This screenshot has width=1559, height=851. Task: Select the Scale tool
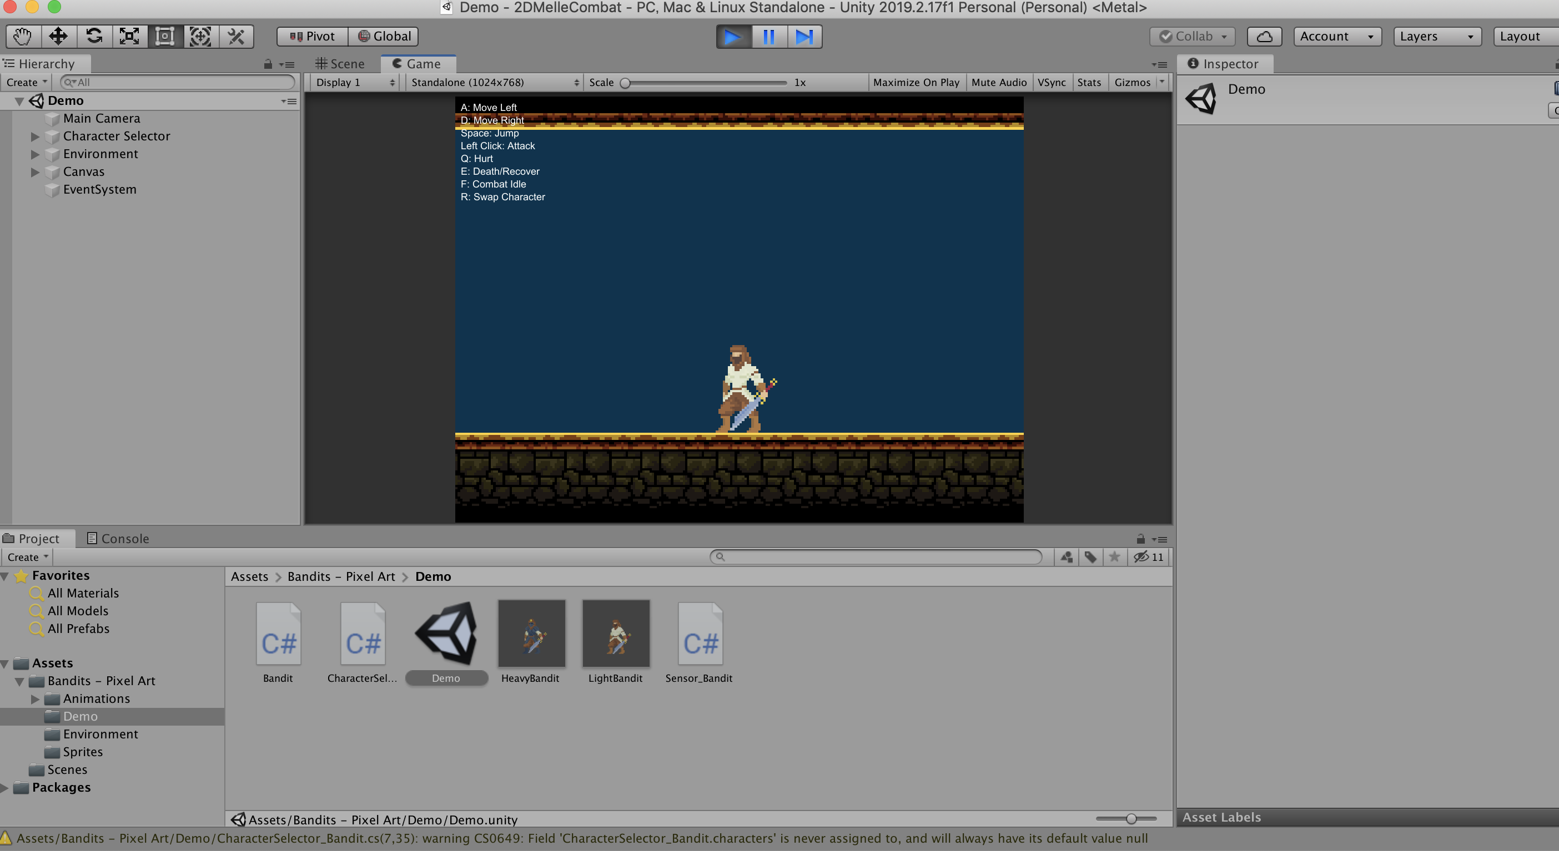[129, 36]
